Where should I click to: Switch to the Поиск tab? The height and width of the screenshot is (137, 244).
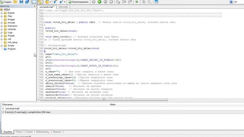click(x=19, y=132)
